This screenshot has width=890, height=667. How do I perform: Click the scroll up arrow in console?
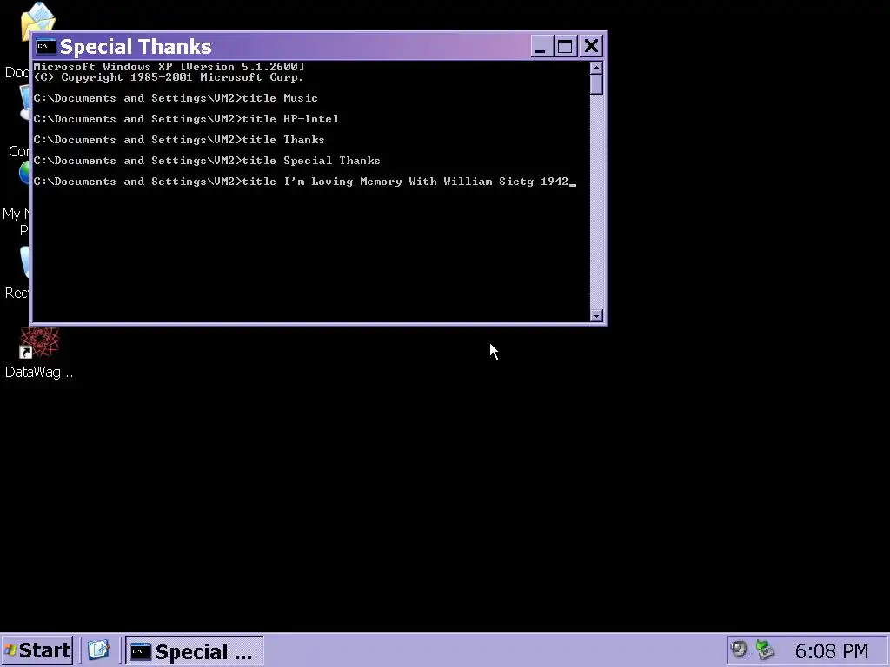coord(596,68)
